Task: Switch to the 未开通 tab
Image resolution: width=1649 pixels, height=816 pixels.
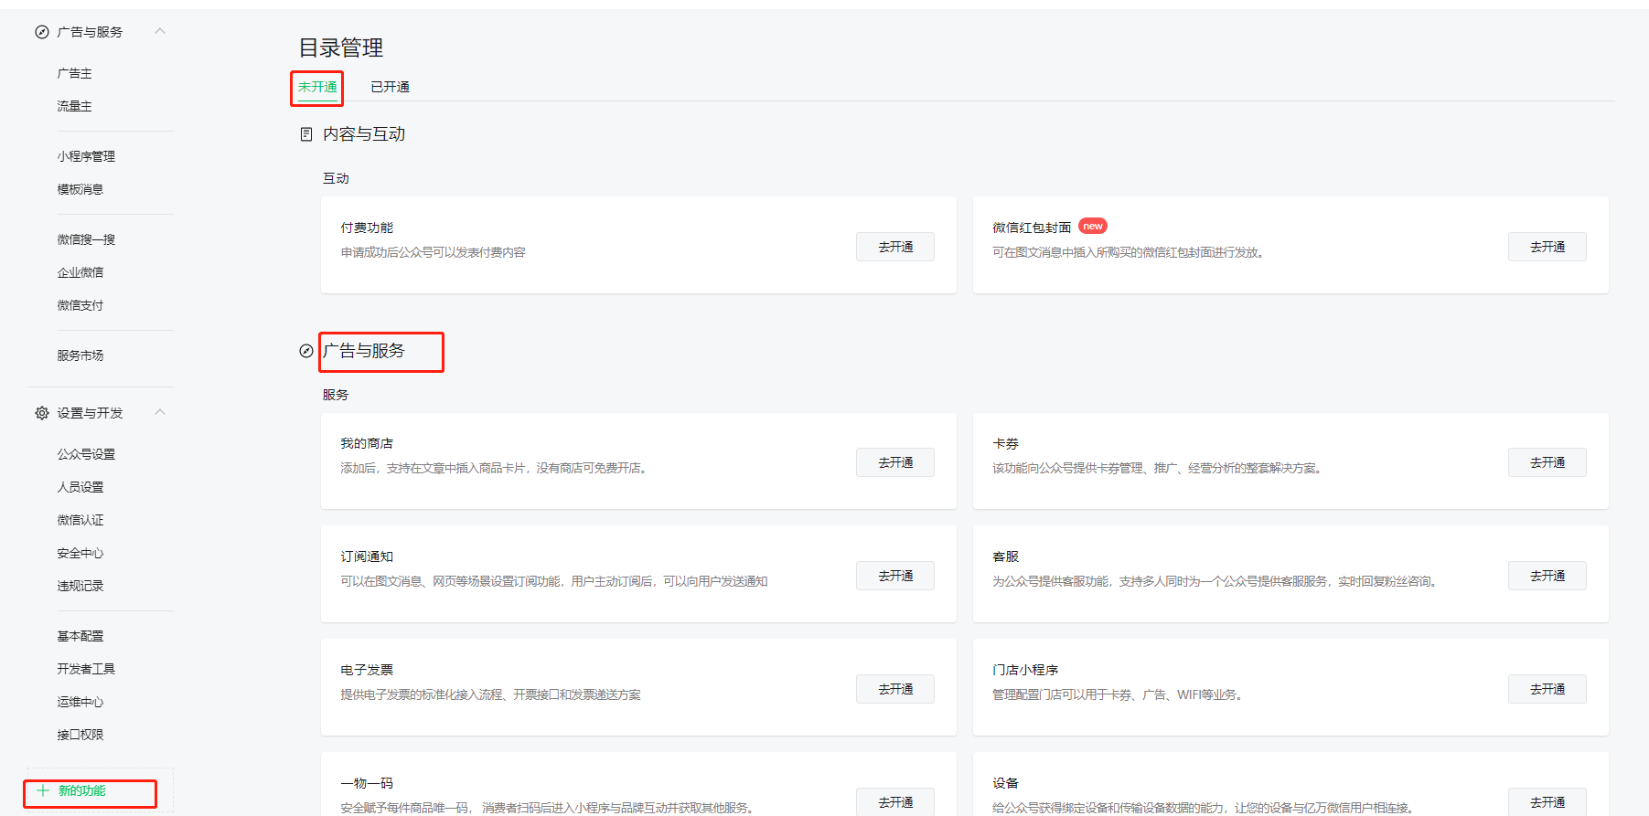Action: tap(317, 87)
